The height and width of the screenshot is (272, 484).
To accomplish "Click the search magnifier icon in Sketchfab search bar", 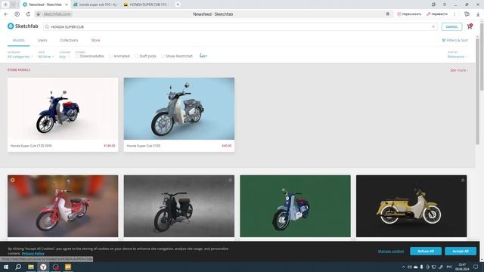I will coord(47,27).
